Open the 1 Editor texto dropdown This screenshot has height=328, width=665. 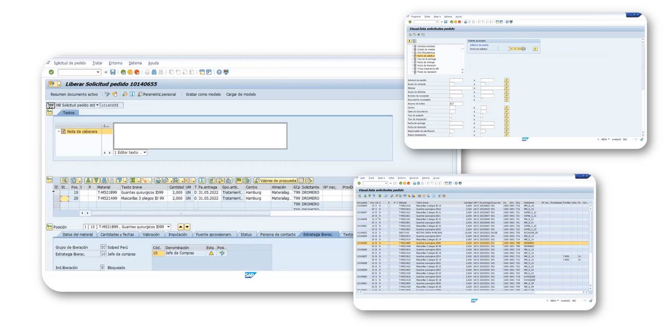click(145, 153)
